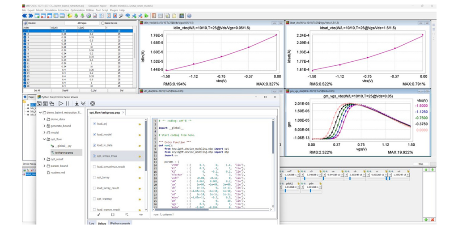The width and height of the screenshot is (458, 229).
Task: Expand the demo_data folder
Action: [44, 119]
